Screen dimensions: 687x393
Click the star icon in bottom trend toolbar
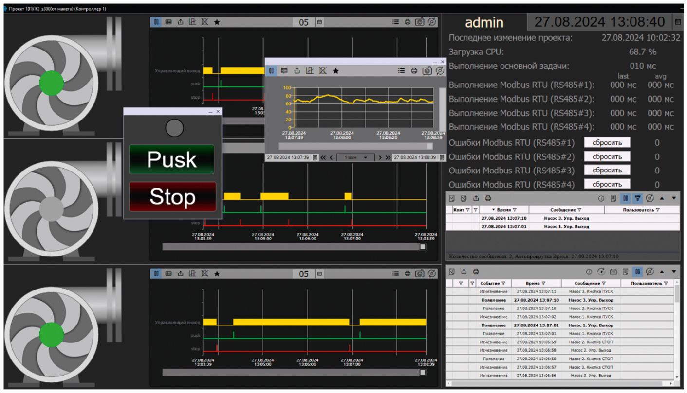(217, 273)
